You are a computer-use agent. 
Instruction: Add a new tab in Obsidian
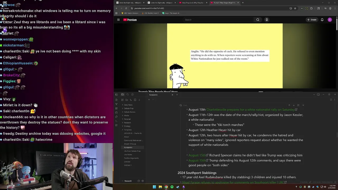click(x=177, y=95)
